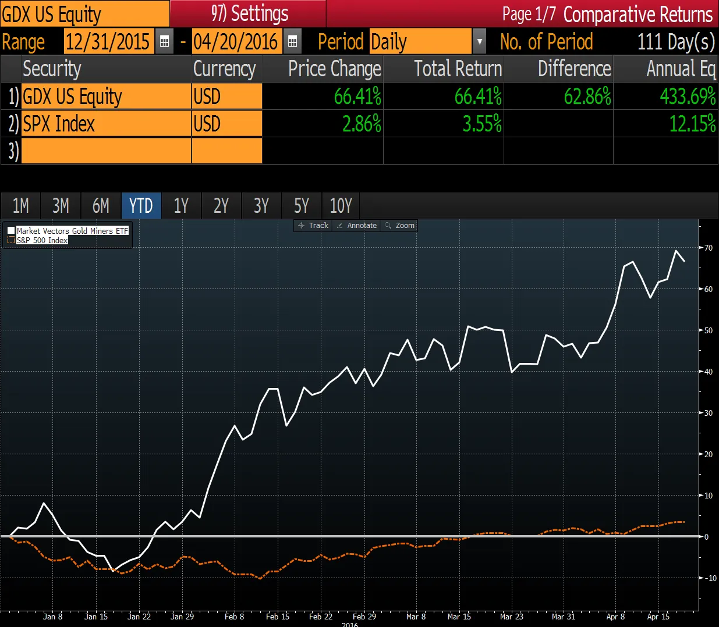
Task: Select the Annotate pencil tool
Action: tap(356, 226)
